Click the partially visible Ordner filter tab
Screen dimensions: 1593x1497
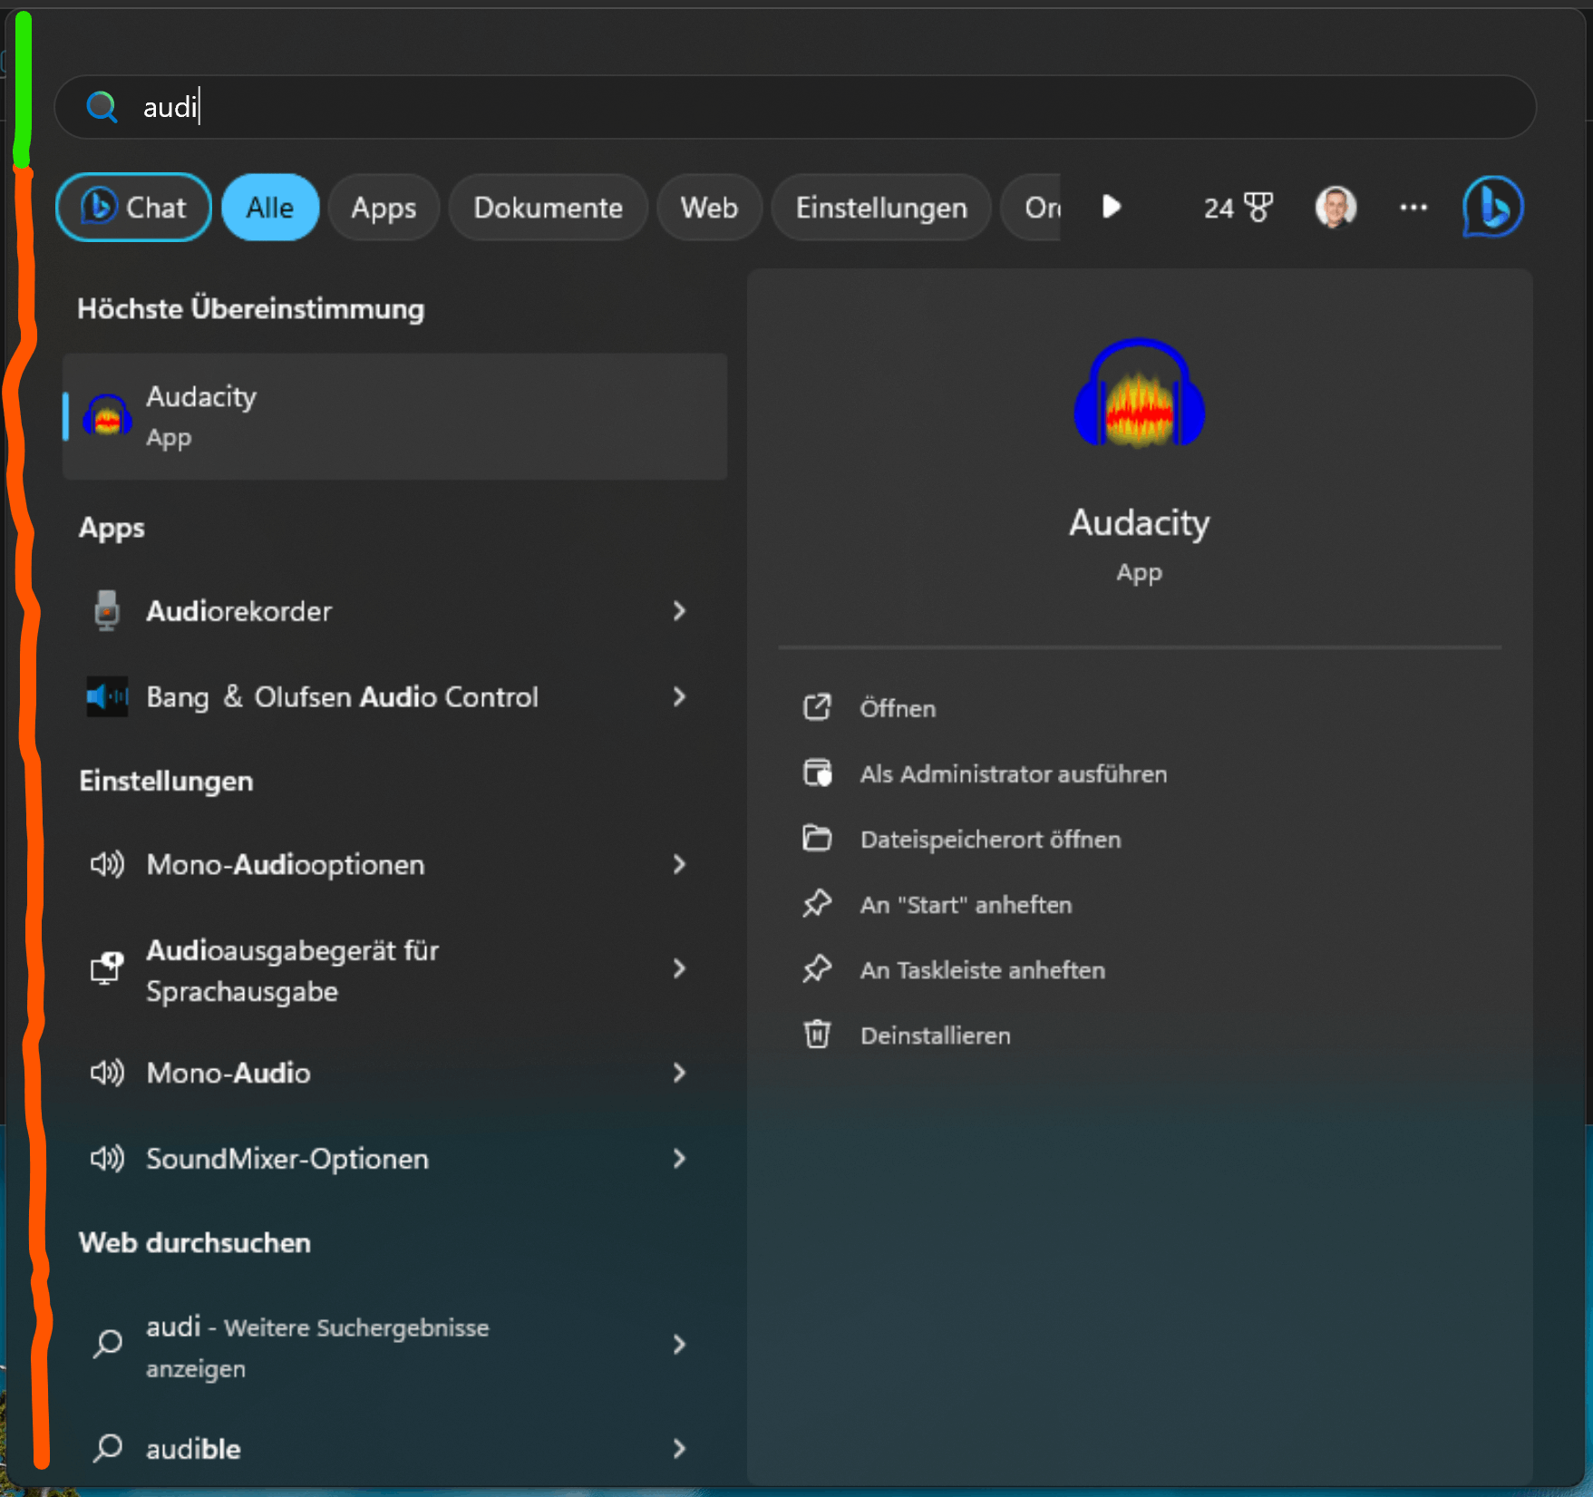[x=1032, y=207]
